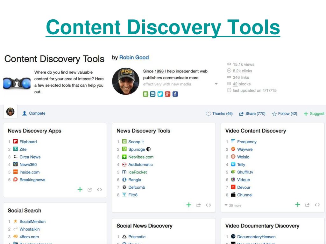Open the 42 blocks stat
Image resolution: width=326 pixels, height=244 pixels.
(242, 84)
